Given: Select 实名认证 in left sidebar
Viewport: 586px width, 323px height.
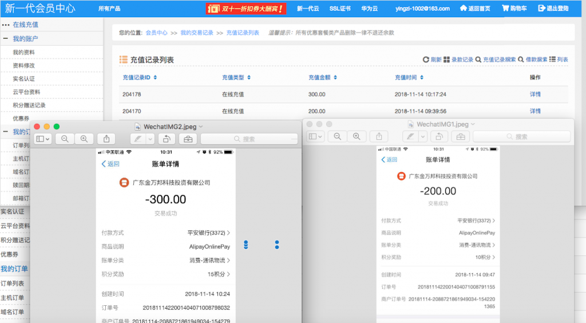Looking at the screenshot, I should tap(24, 78).
